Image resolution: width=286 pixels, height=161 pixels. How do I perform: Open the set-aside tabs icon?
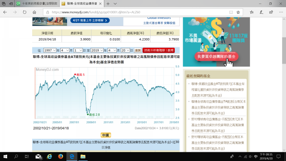4,4
